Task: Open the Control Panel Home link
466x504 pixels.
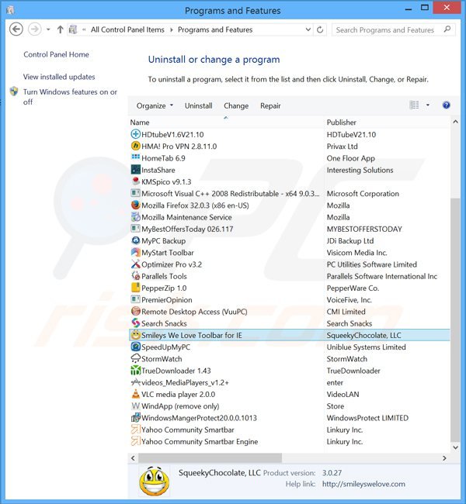Action: 56,54
